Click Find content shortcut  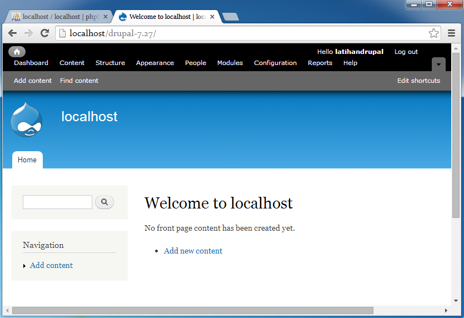click(79, 81)
